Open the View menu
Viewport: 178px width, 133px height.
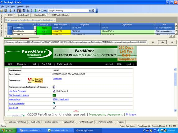click(13, 6)
